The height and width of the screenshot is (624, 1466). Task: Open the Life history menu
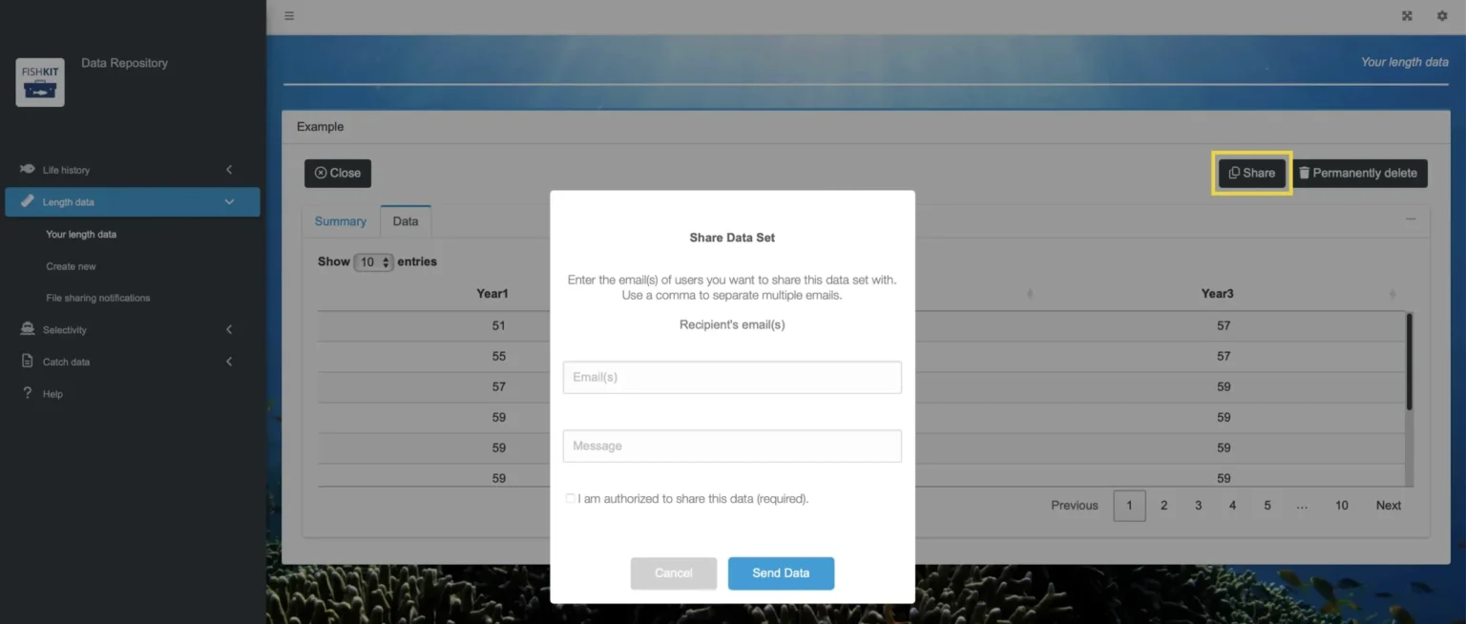133,170
